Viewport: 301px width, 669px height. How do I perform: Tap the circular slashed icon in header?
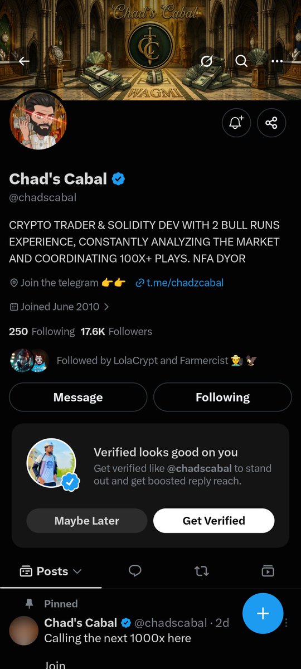point(206,61)
